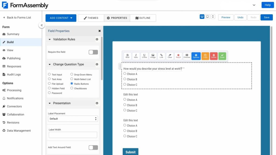Switch to the OUTLINE tab

(143, 18)
